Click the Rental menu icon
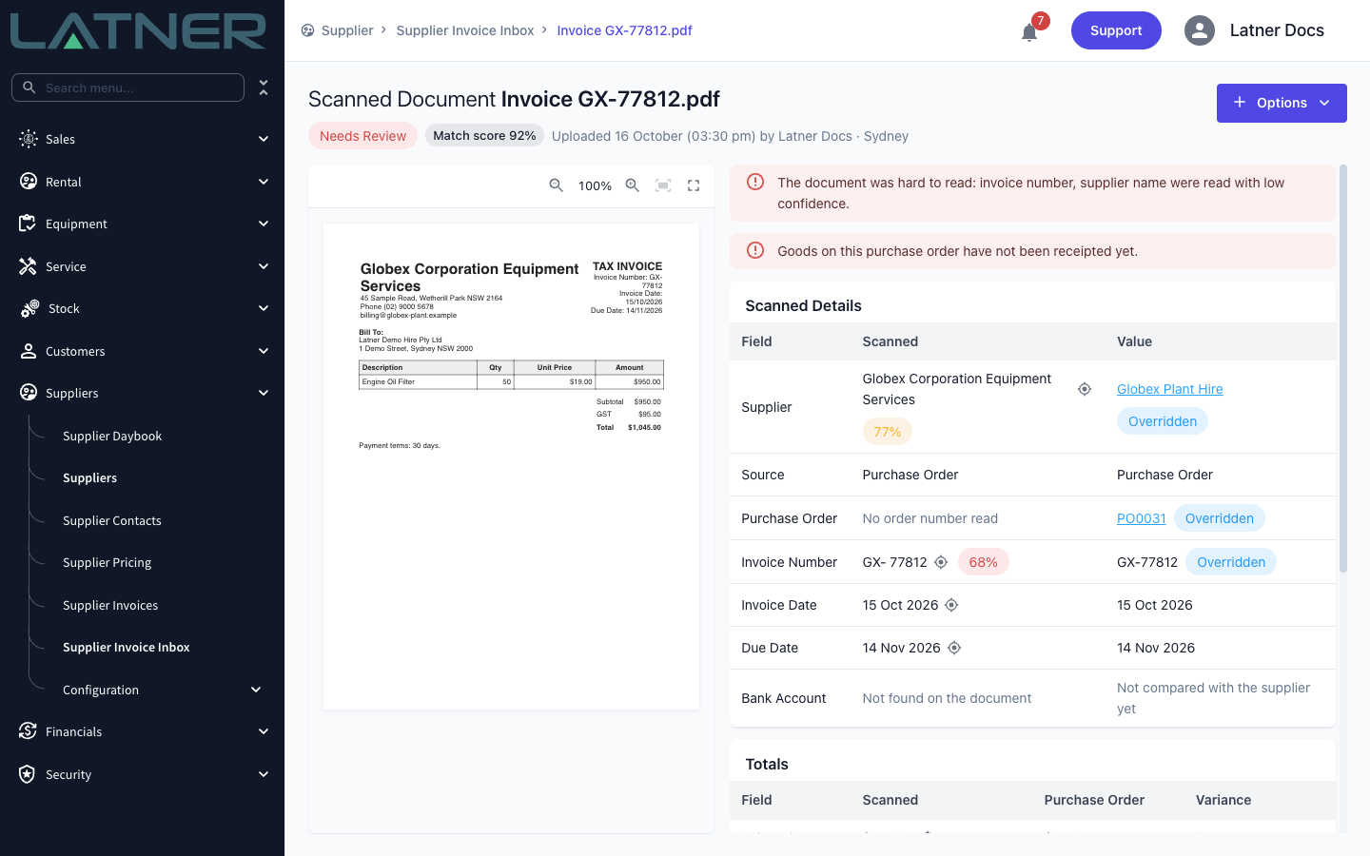Viewport: 1370px width, 856px height. click(29, 182)
